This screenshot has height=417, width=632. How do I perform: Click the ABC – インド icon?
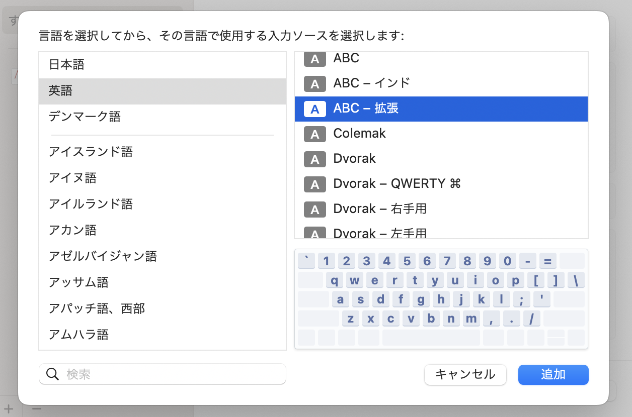[314, 84]
